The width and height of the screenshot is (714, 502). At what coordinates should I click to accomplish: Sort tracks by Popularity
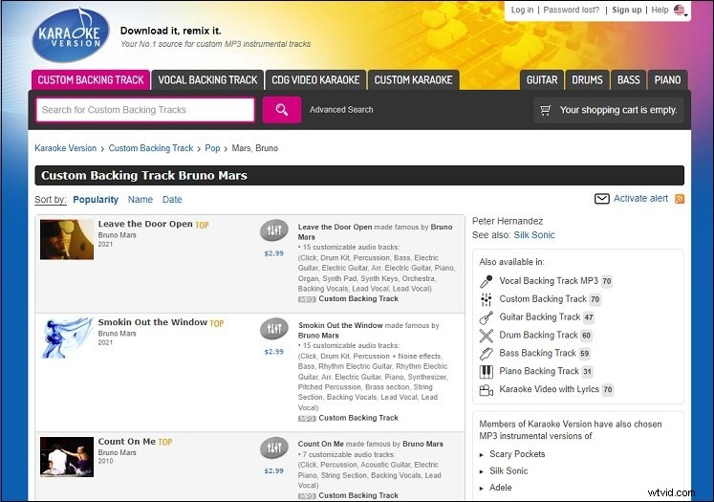96,200
